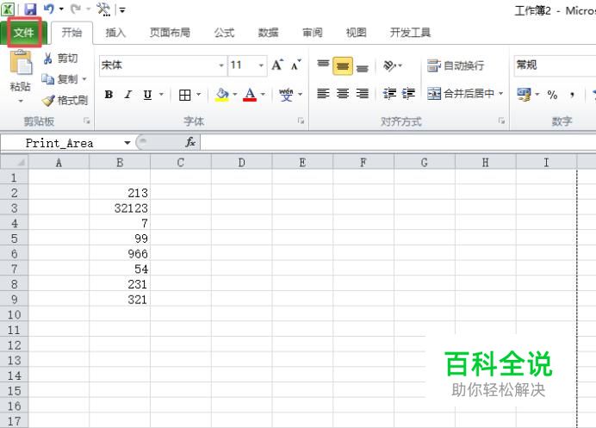Screen dimensions: 596x428
Task: Toggle align text left
Action: (x=323, y=94)
